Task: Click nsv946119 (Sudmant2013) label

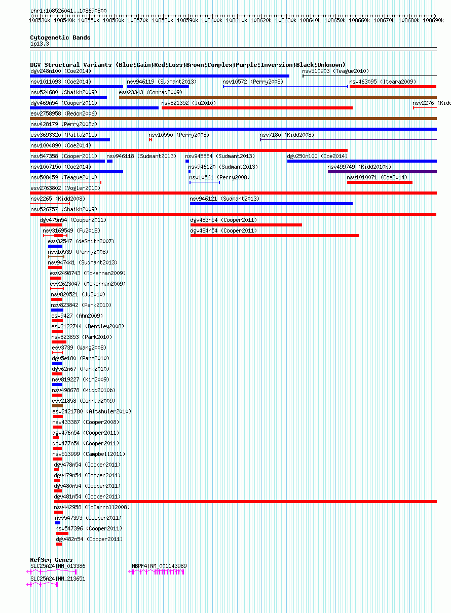Action: (x=162, y=82)
